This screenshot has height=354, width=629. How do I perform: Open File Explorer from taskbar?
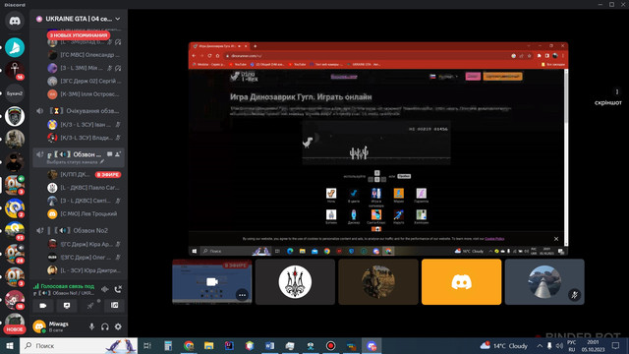tap(209, 345)
